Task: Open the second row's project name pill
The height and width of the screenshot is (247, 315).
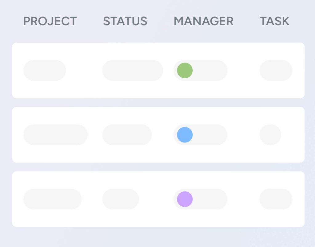Action: (x=55, y=135)
